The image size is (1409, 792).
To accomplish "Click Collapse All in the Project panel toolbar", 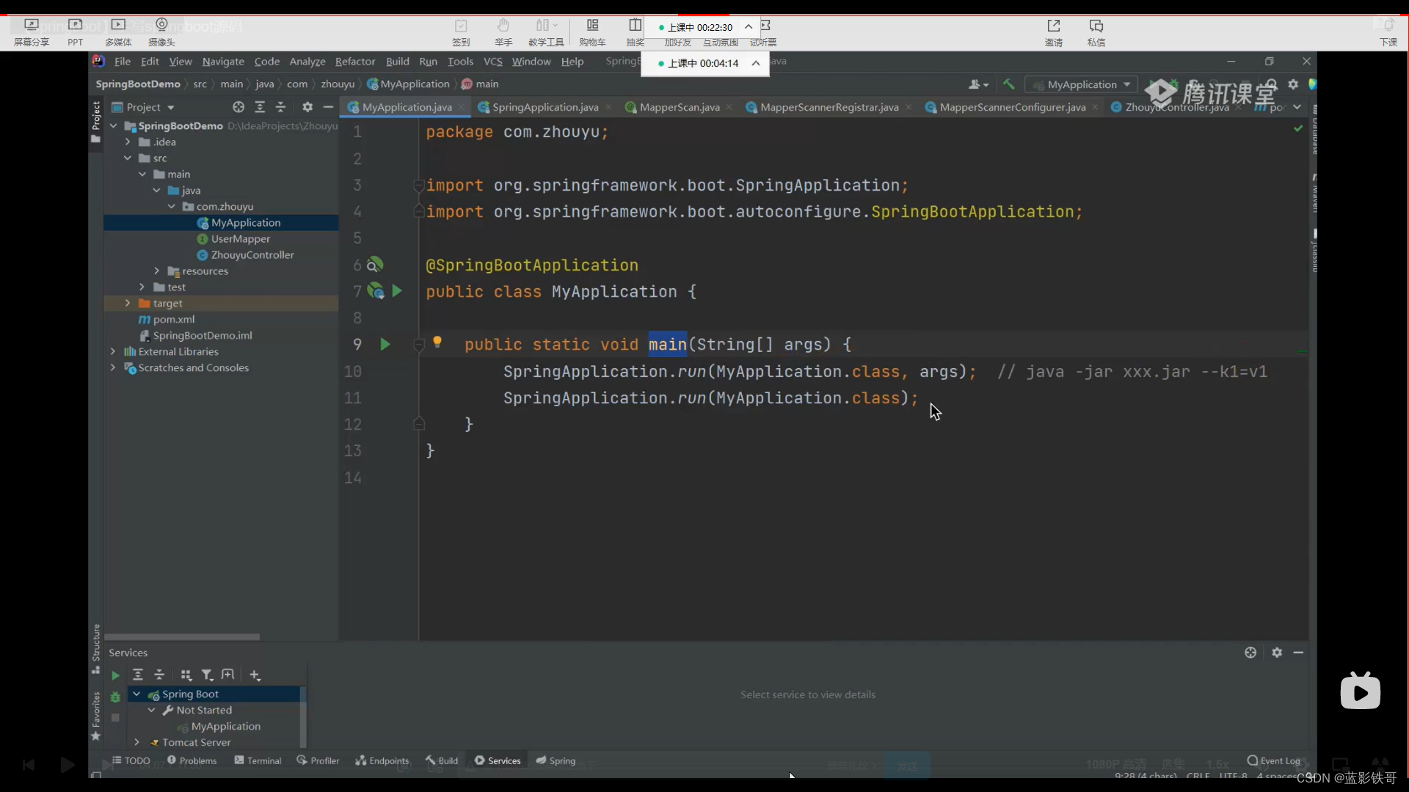I will click(281, 108).
